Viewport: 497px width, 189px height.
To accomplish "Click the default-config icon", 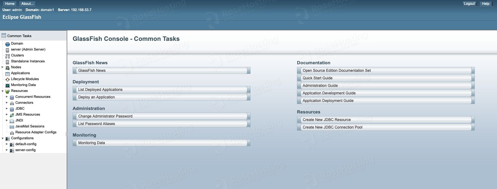I will [12, 144].
